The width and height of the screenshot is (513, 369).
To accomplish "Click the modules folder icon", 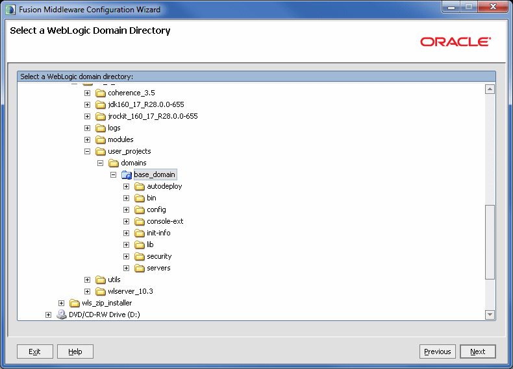I will point(101,140).
